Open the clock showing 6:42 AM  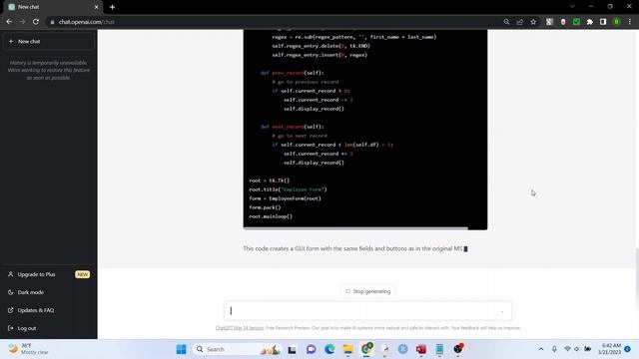pos(610,349)
